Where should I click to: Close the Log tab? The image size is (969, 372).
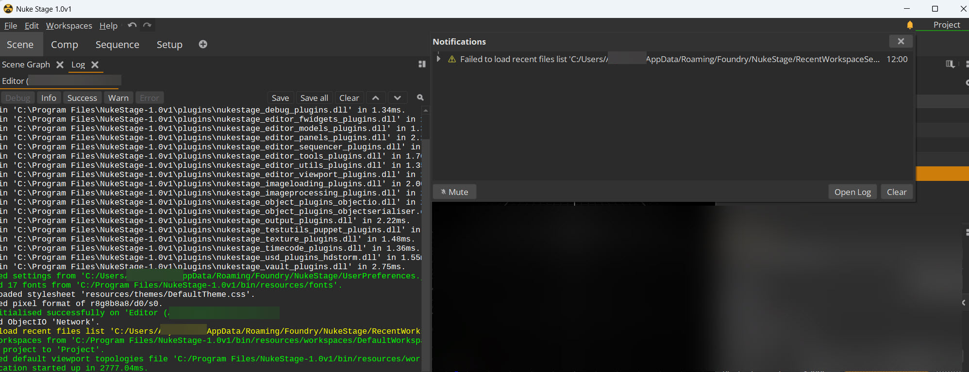point(95,65)
